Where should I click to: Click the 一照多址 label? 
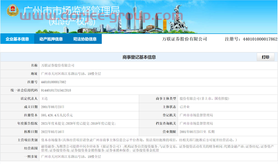pyautogui.click(x=31, y=157)
